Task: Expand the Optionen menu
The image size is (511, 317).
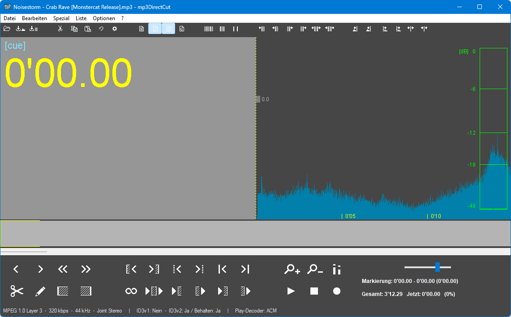Action: [x=104, y=18]
